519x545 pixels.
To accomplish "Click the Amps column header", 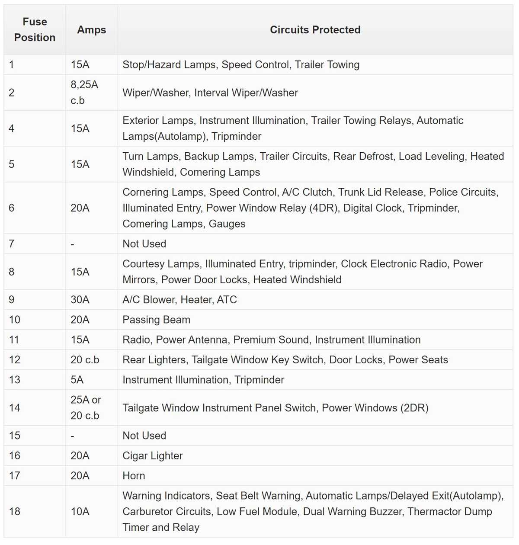I will (92, 29).
